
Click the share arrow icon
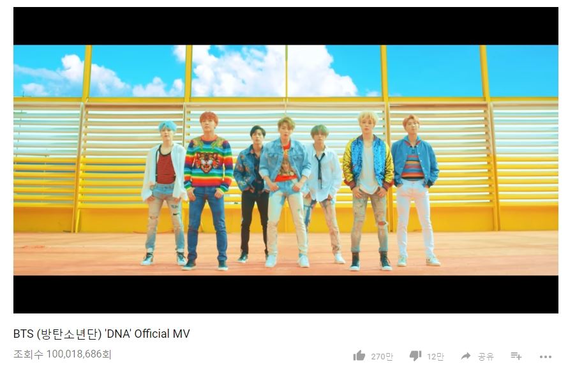[466, 356]
